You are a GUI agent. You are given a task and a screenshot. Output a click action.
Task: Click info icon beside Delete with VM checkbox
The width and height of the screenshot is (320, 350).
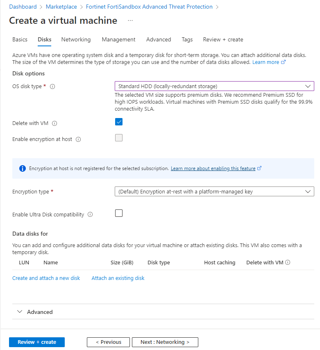click(x=54, y=123)
